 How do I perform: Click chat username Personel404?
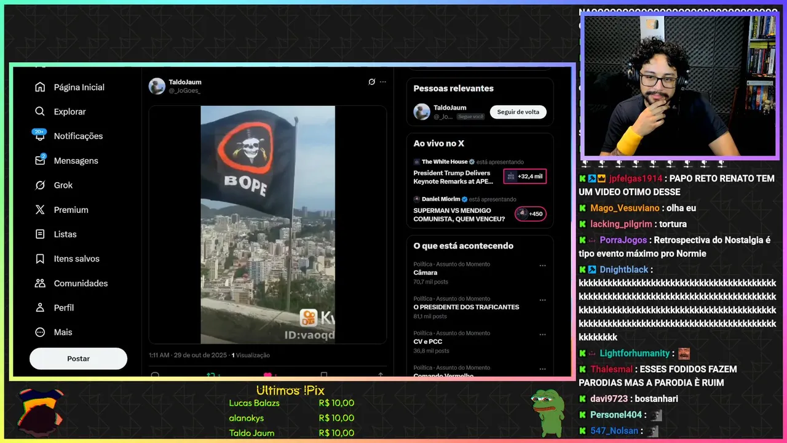point(616,415)
